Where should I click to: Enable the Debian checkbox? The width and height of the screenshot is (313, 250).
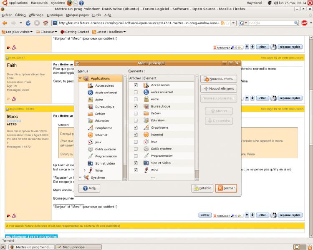(x=136, y=113)
